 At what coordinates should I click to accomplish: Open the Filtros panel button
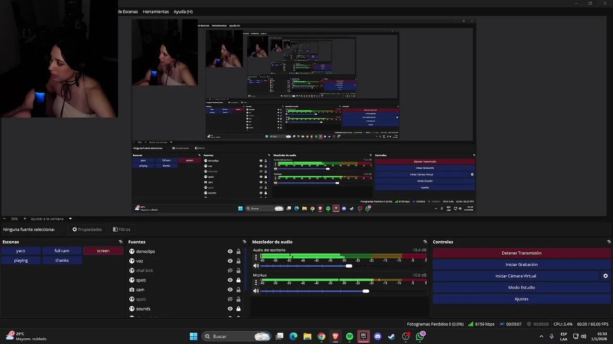tap(121, 229)
